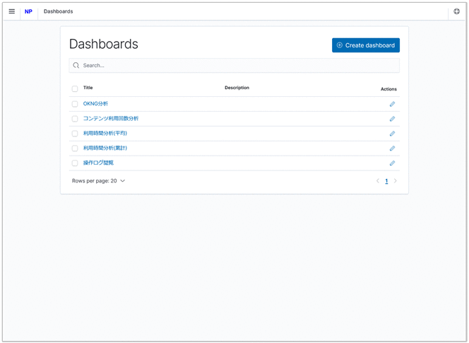Go to next page arrow
The image size is (469, 343).
click(396, 181)
